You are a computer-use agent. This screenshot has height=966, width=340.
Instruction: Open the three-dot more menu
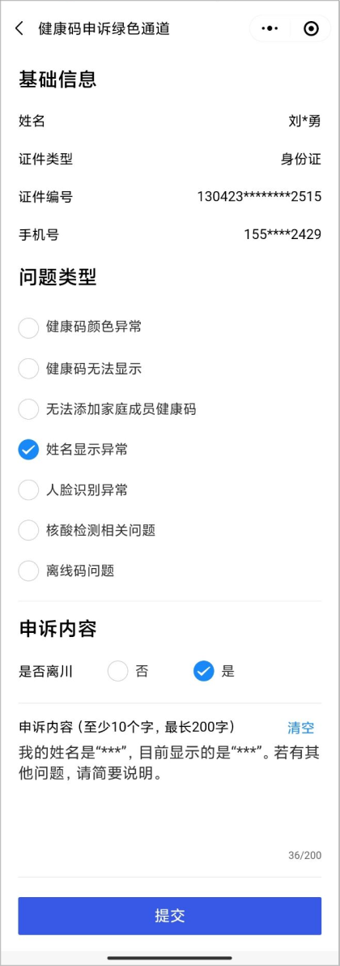(x=270, y=28)
